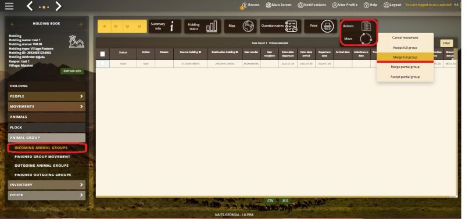Expand the Inventory section

click(x=46, y=185)
